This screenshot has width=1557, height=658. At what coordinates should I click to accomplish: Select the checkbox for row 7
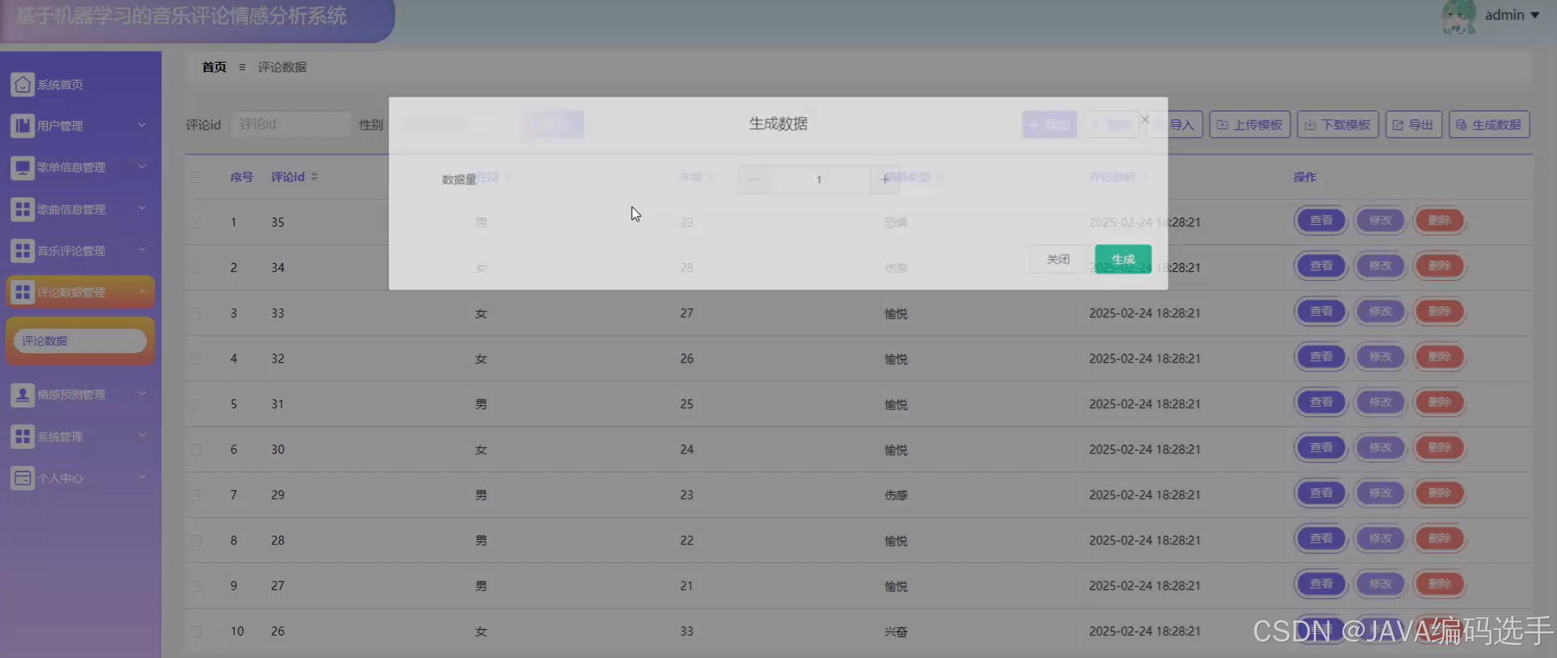click(196, 494)
